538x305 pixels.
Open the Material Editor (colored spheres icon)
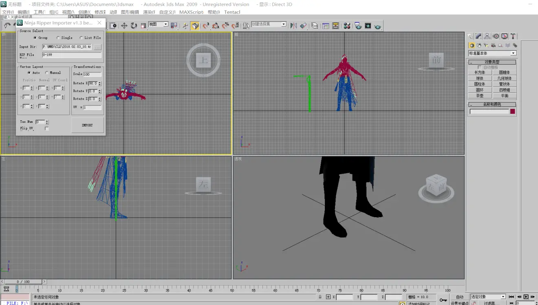coord(347,26)
